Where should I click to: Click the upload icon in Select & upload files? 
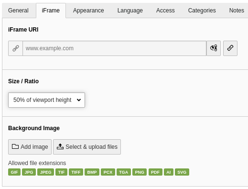[x=60, y=146]
